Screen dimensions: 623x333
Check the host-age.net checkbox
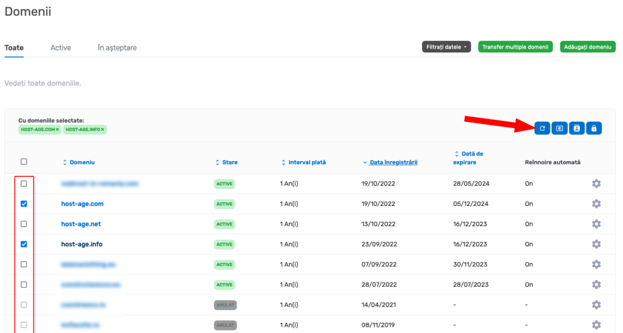[24, 224]
